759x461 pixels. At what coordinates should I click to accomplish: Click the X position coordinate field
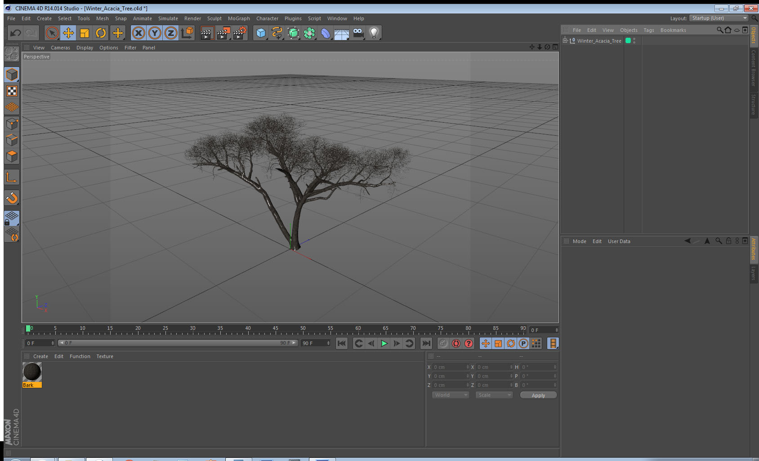451,367
